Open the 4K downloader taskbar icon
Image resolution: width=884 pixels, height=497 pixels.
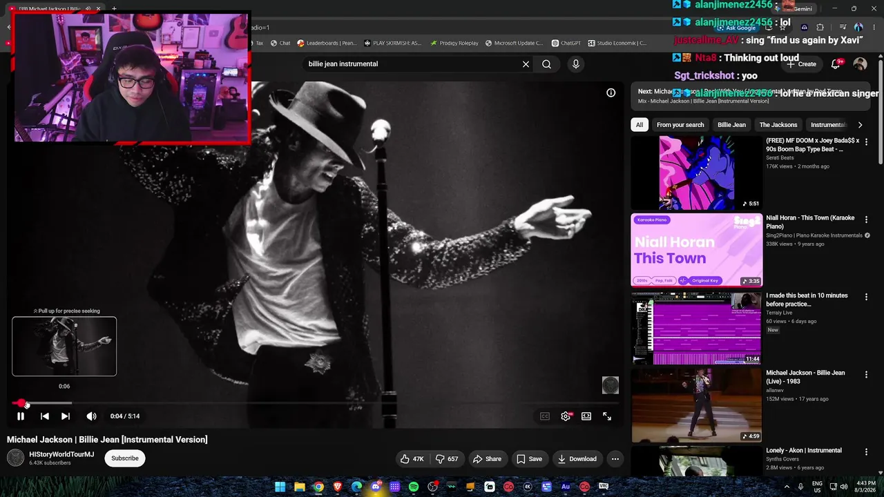coord(528,487)
